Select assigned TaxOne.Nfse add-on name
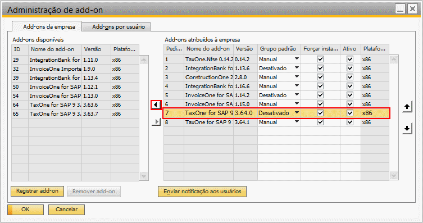This screenshot has width=423, height=223. (209, 59)
